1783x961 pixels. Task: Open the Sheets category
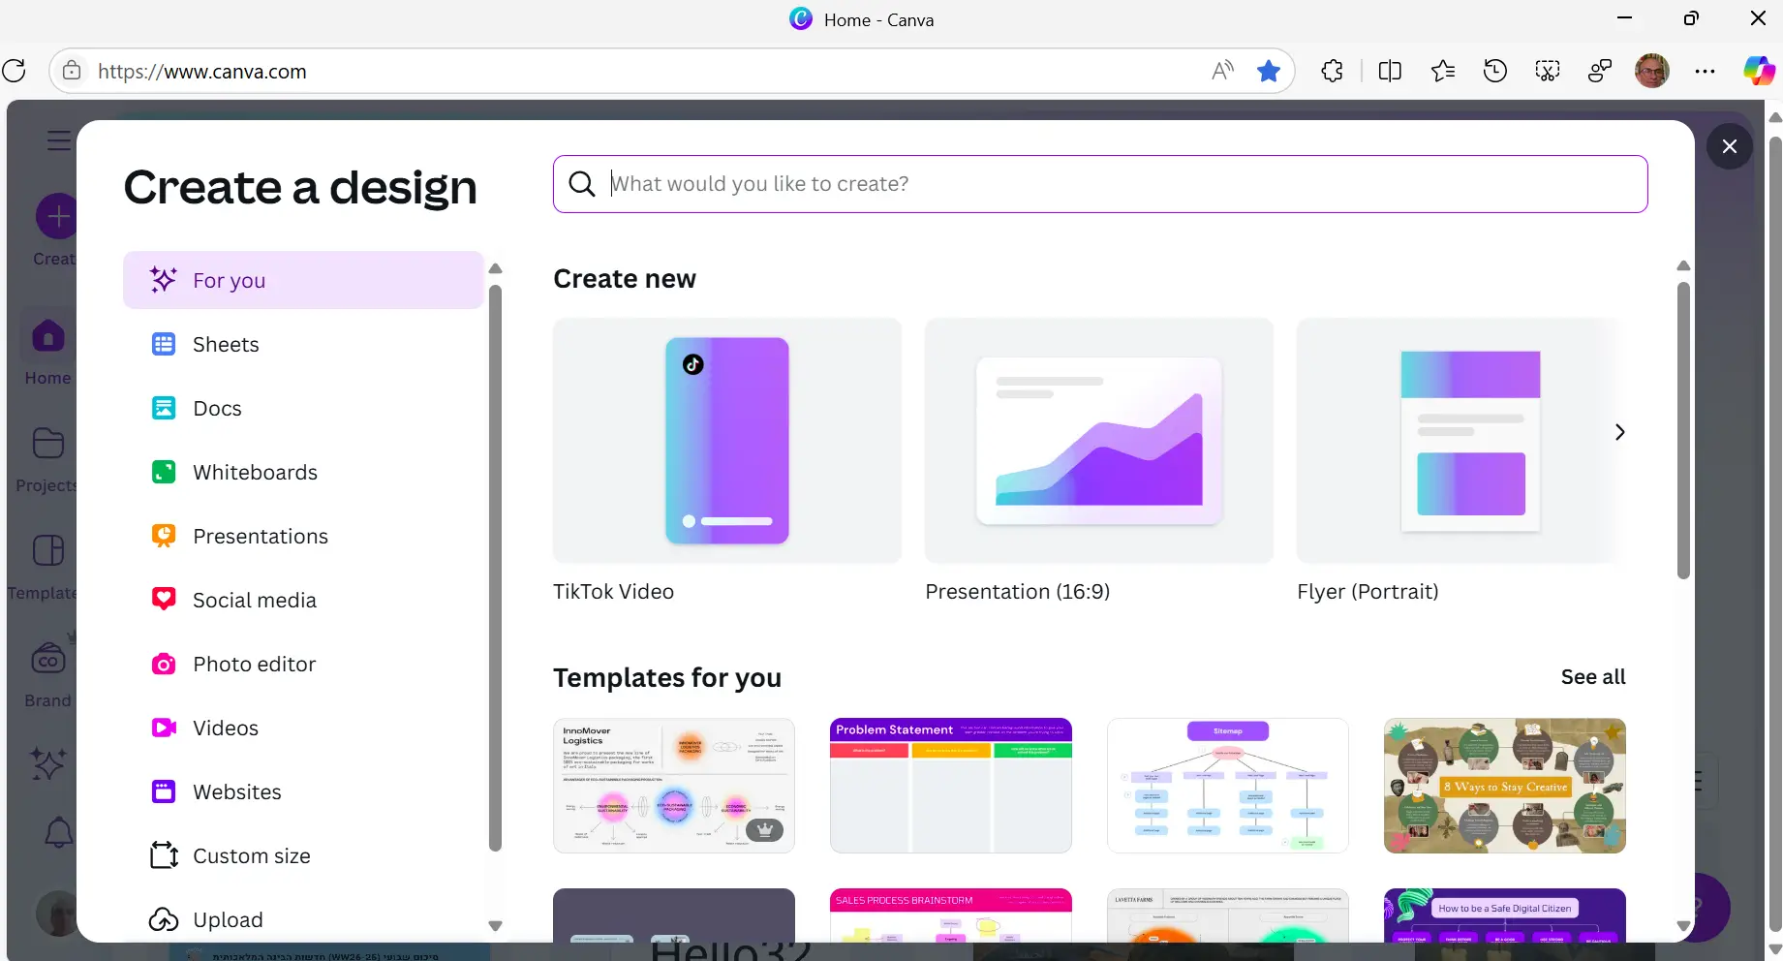[x=303, y=344]
